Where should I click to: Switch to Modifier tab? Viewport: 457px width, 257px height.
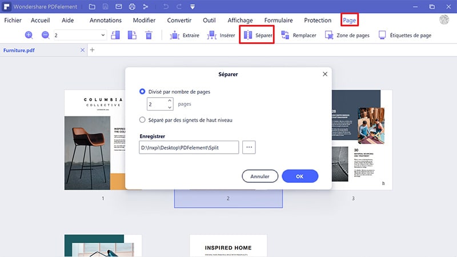point(144,21)
